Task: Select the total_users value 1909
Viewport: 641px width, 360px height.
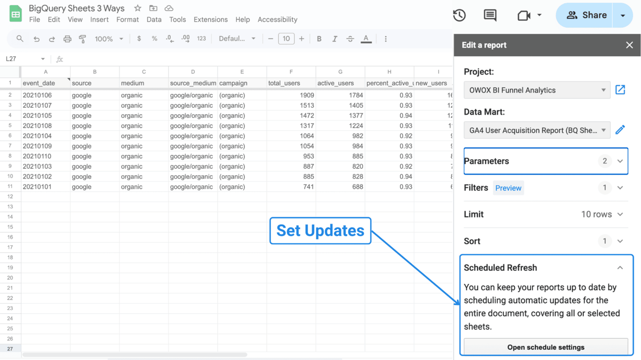Action: (x=291, y=95)
